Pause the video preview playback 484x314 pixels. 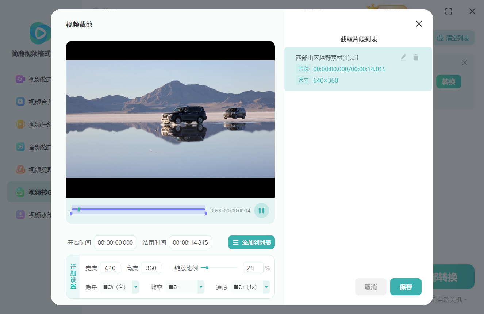click(x=261, y=210)
